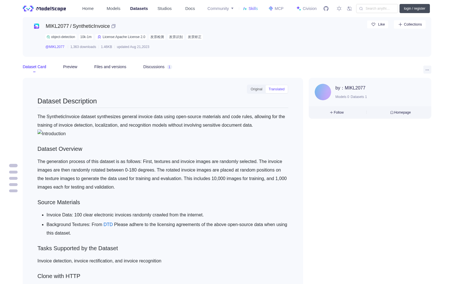The width and height of the screenshot is (454, 284).
Task: Click the '1.46KB' size text
Action: point(106,47)
